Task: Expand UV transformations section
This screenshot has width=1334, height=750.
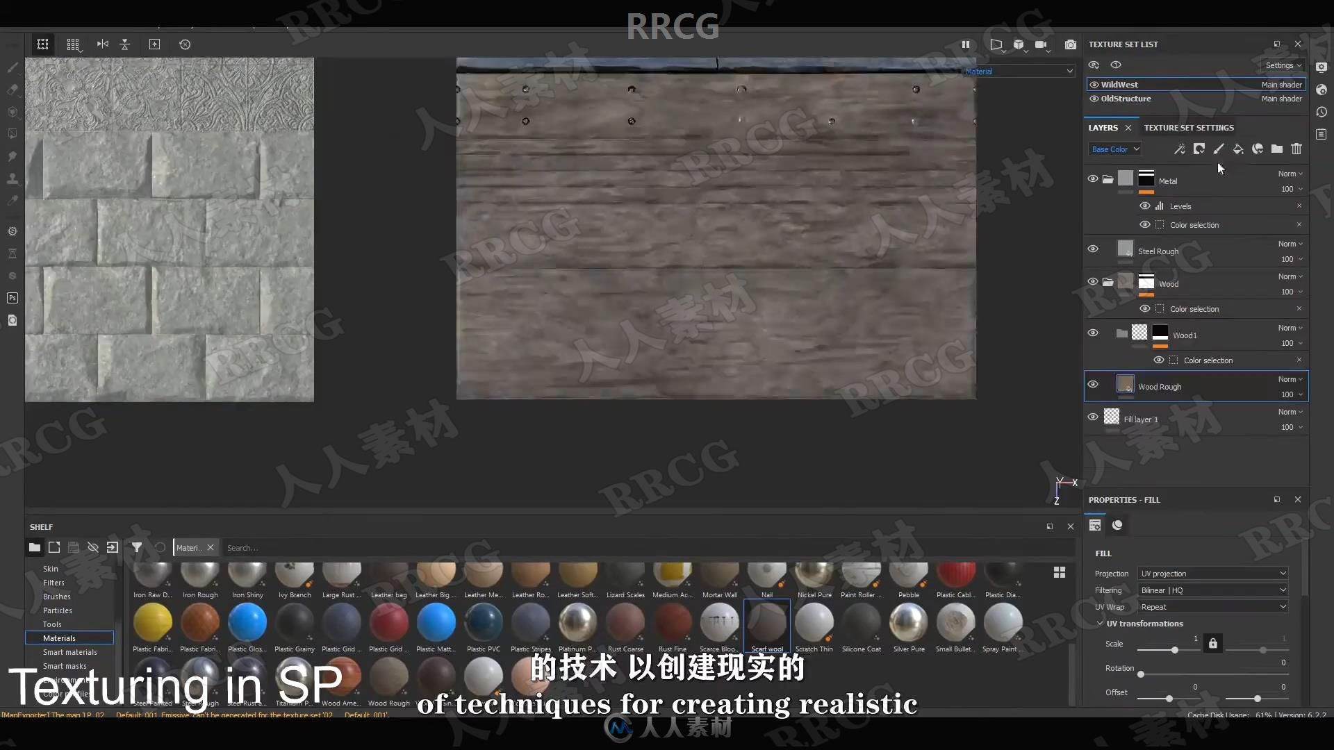Action: (x=1099, y=624)
